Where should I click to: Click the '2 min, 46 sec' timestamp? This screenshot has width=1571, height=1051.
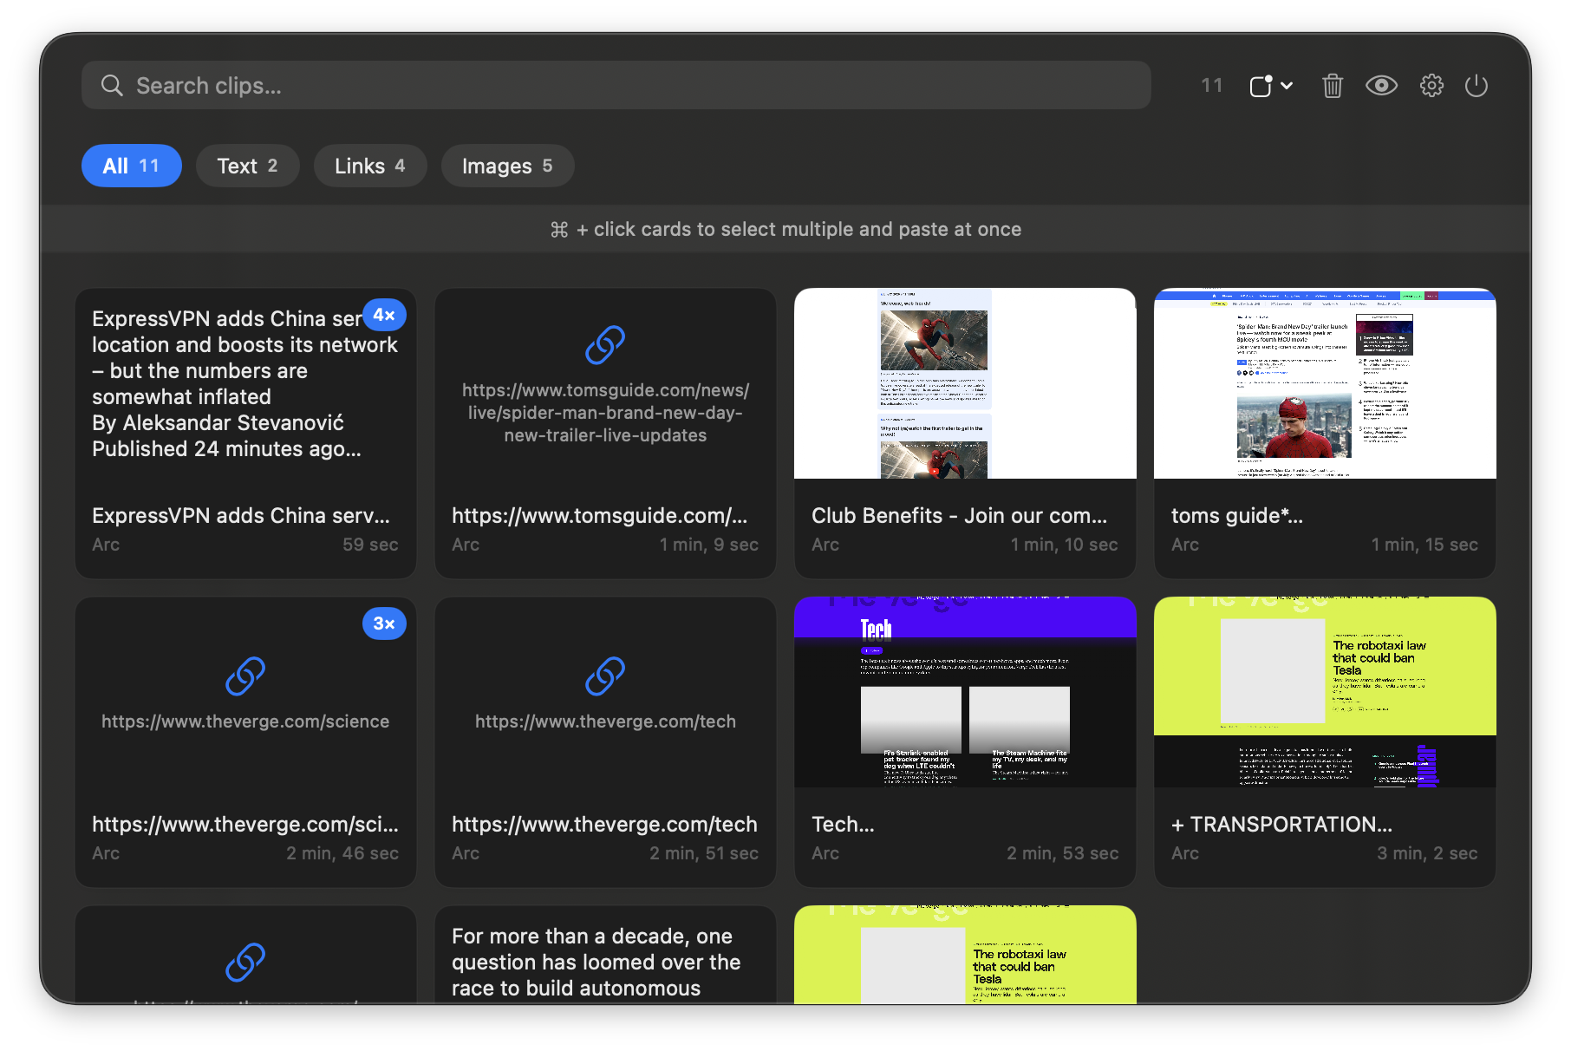click(342, 853)
